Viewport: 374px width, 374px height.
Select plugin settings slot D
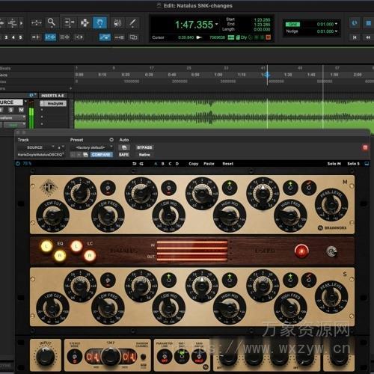pos(177,164)
